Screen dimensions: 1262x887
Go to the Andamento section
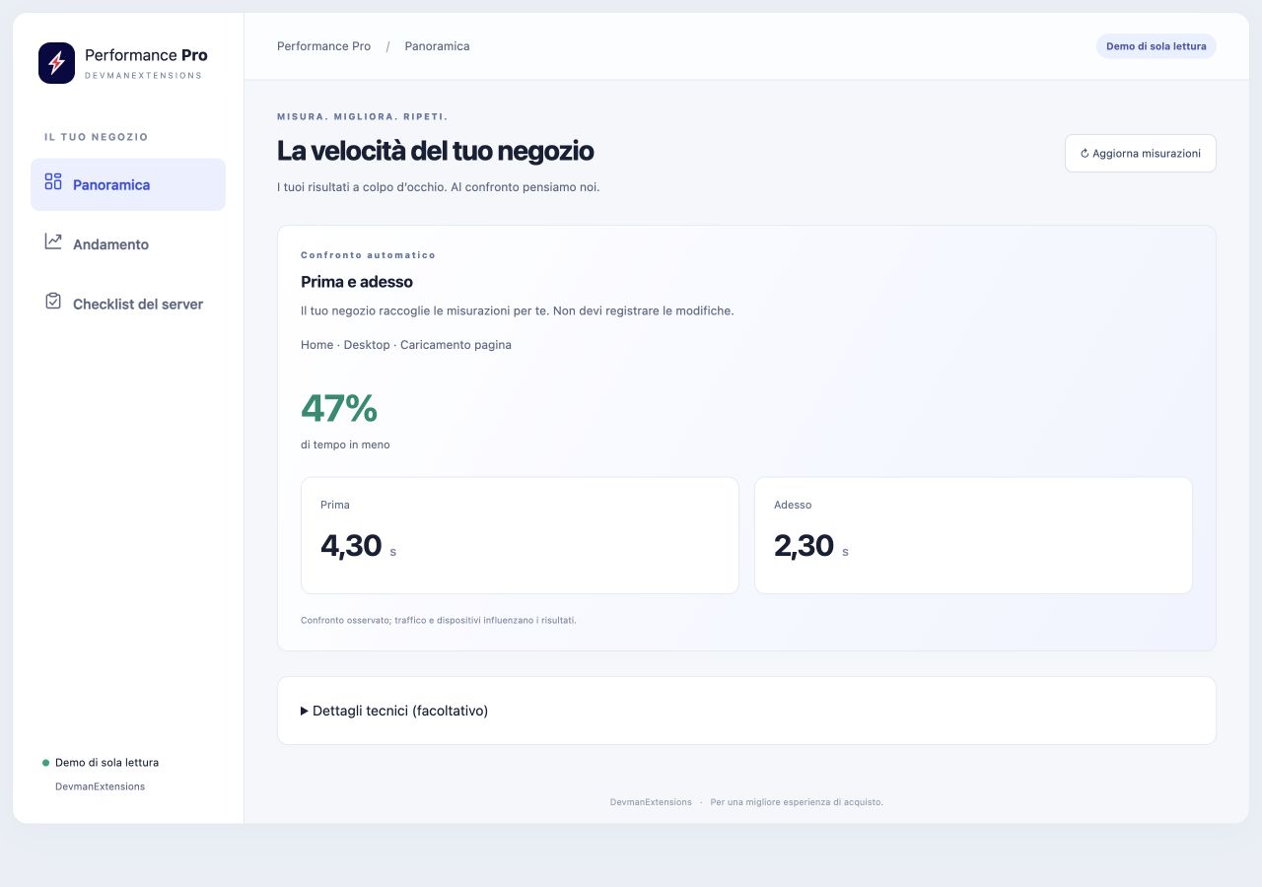coord(128,244)
